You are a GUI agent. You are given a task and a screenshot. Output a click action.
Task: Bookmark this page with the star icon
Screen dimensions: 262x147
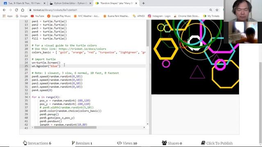pos(217,10)
